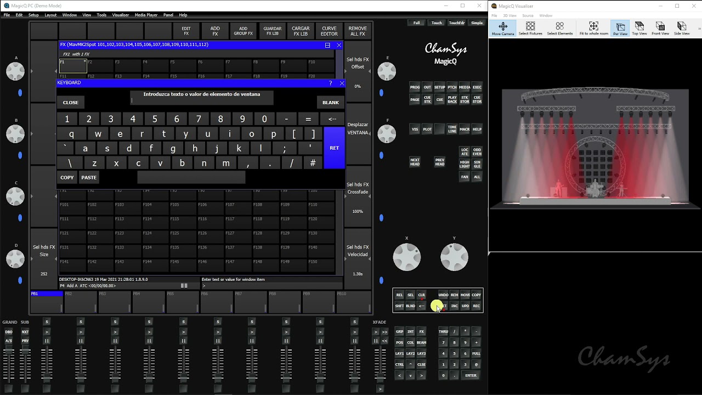Click the blue RET key
Screen dimensions: 702x395
coord(335,148)
